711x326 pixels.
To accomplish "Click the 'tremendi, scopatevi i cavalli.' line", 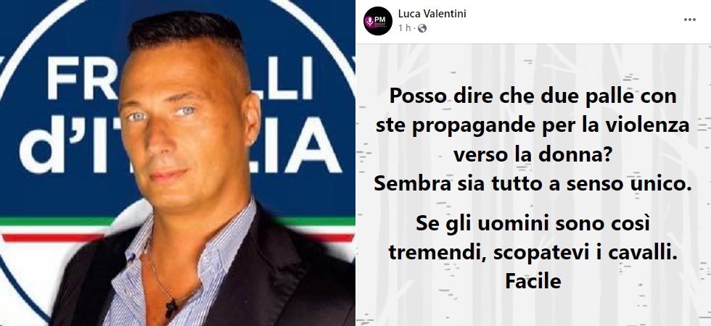I will pyautogui.click(x=533, y=253).
